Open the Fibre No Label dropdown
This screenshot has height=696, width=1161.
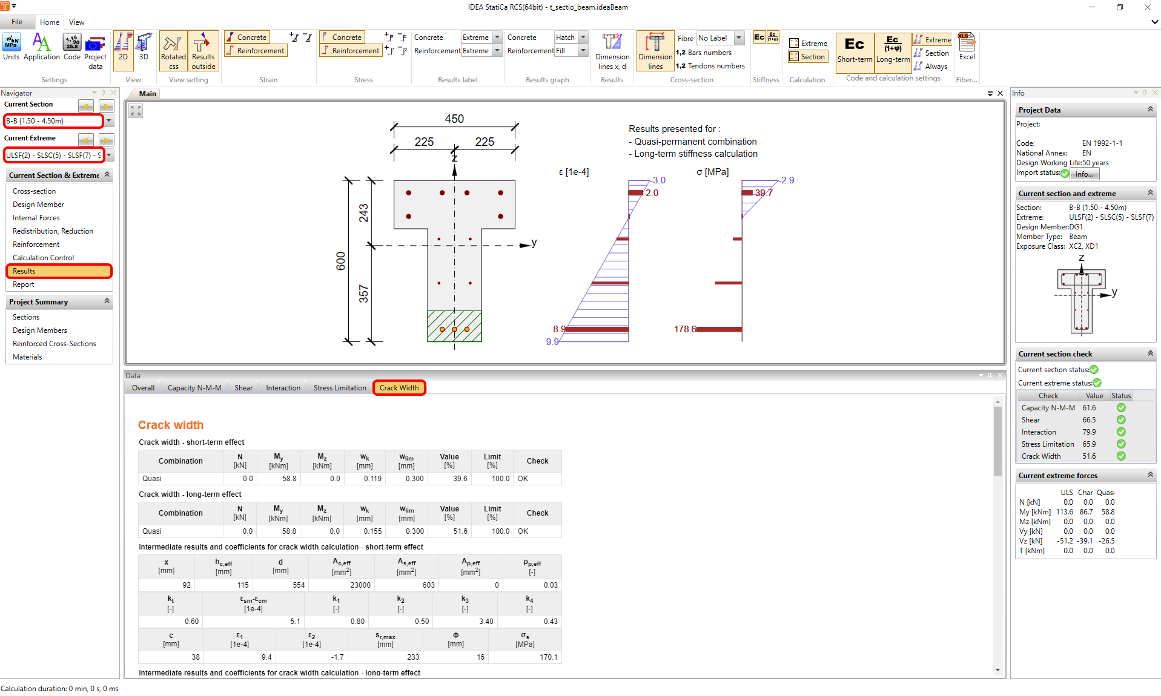point(739,38)
